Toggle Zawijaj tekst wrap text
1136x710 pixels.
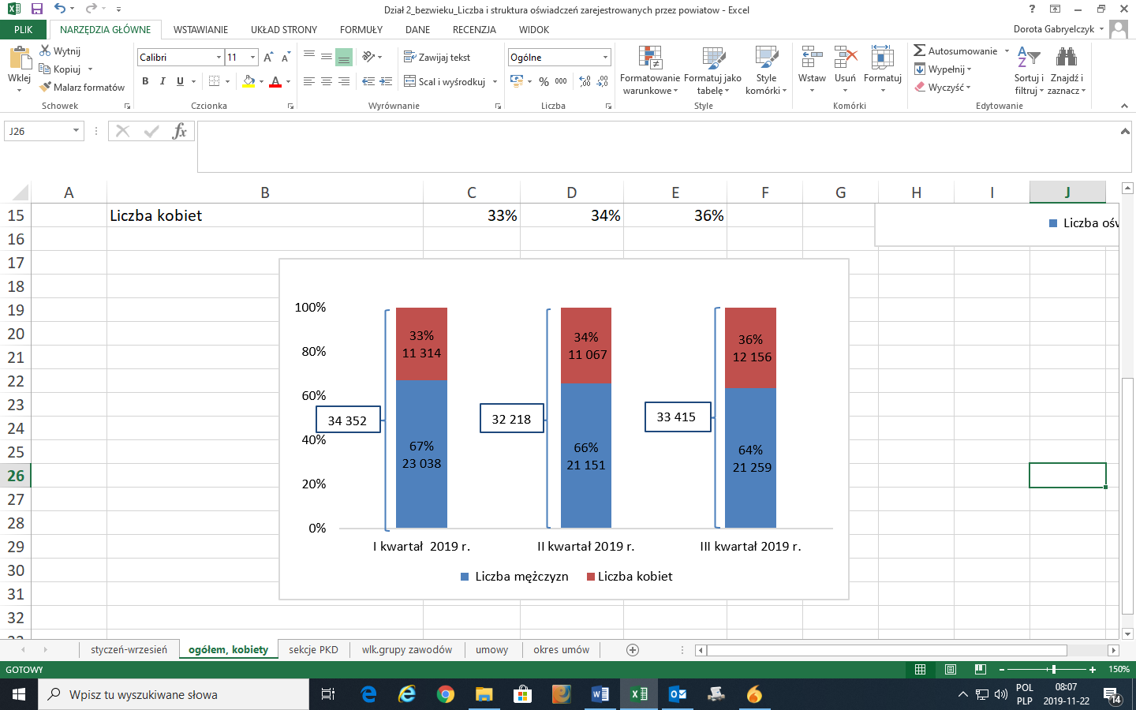(x=437, y=57)
